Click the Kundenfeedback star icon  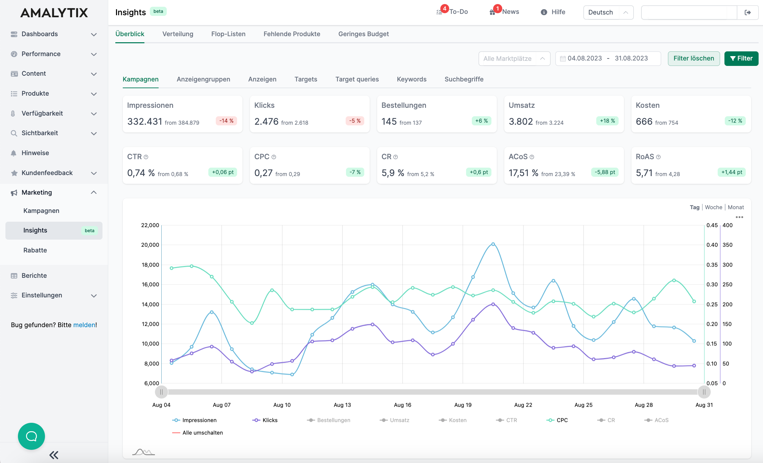(x=14, y=173)
